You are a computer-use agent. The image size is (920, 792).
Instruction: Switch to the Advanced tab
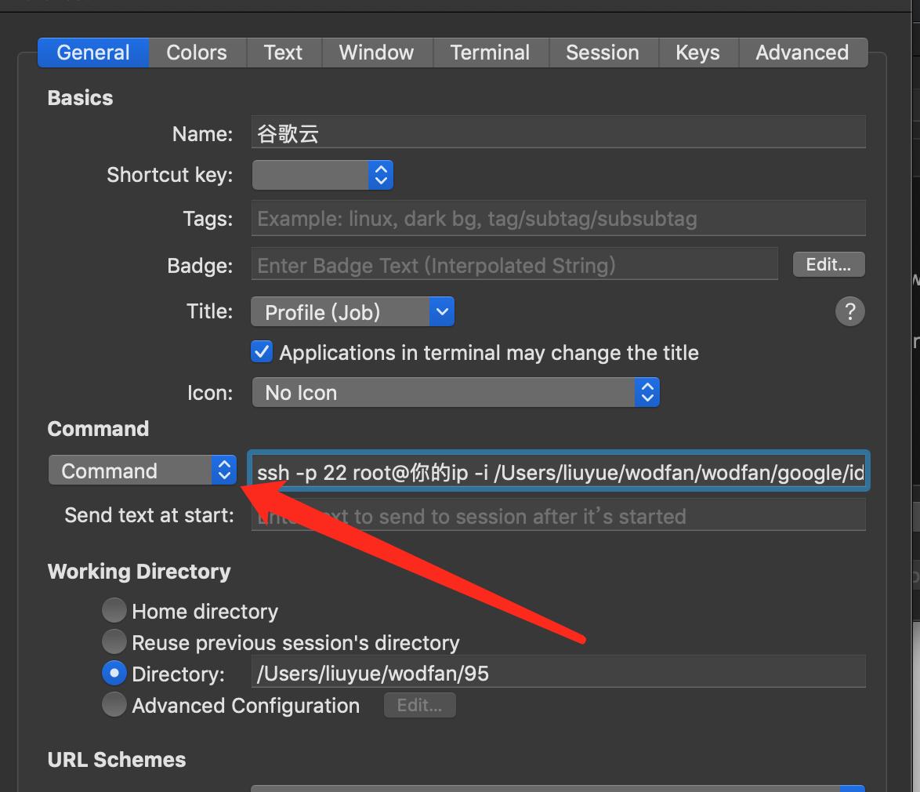802,53
